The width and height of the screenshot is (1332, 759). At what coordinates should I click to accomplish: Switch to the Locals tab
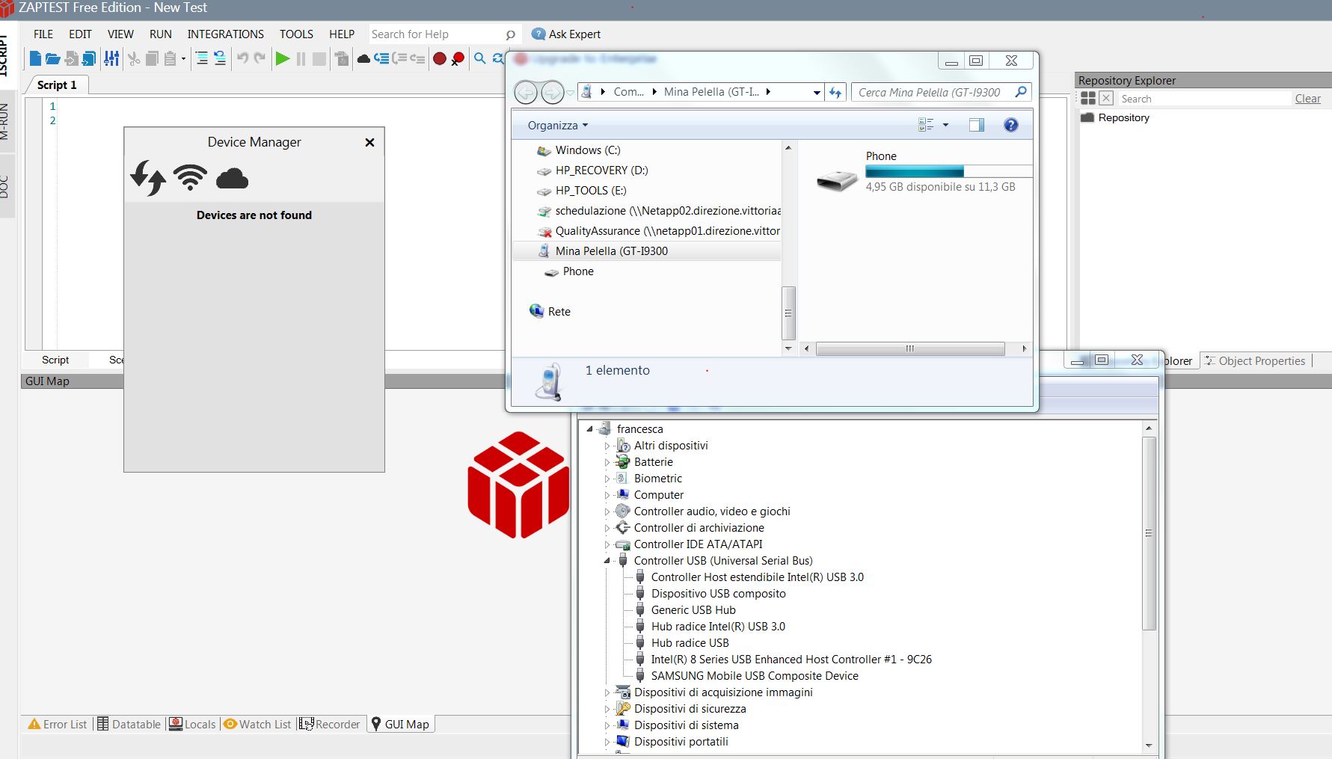(192, 724)
